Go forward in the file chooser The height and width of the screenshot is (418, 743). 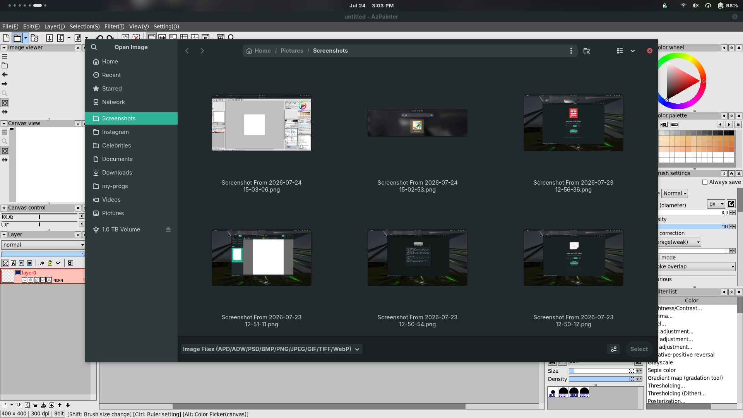coord(202,51)
